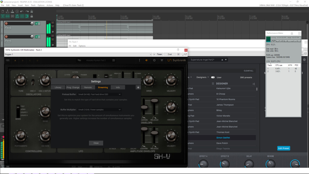Open the File menu
The width and height of the screenshot is (309, 174).
(2, 5)
